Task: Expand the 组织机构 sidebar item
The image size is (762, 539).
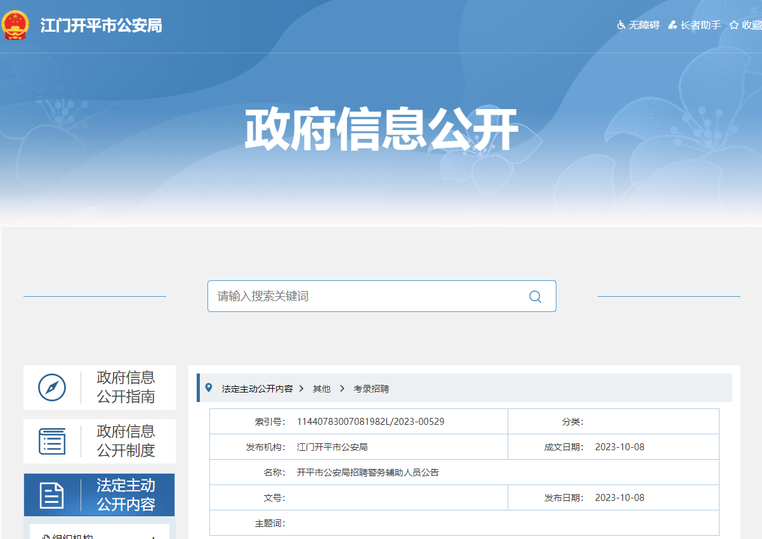Action: point(153,537)
